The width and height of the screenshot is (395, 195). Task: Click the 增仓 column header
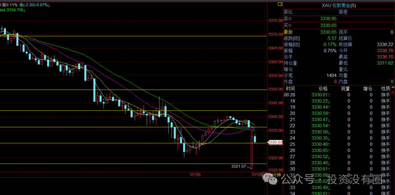tap(368, 89)
